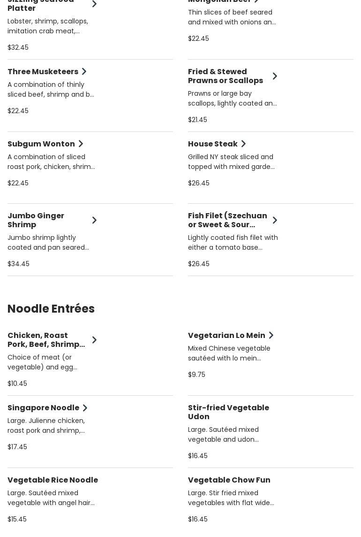Viewport: 361px width, 537px height.
Task: Open the Vegetable Rice Noodle item
Action: click(53, 480)
